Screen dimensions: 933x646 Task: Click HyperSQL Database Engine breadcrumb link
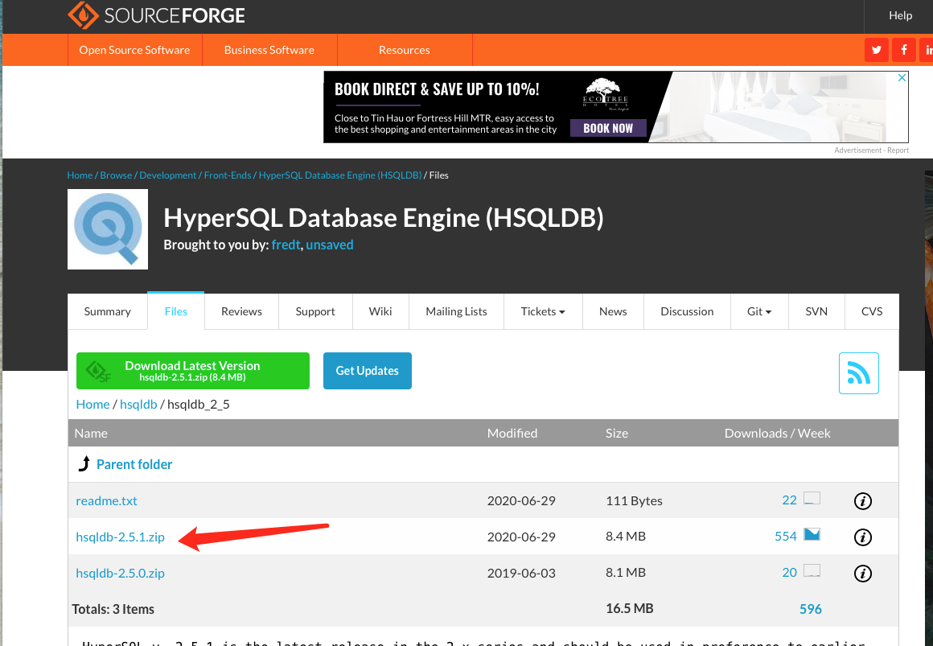(339, 175)
